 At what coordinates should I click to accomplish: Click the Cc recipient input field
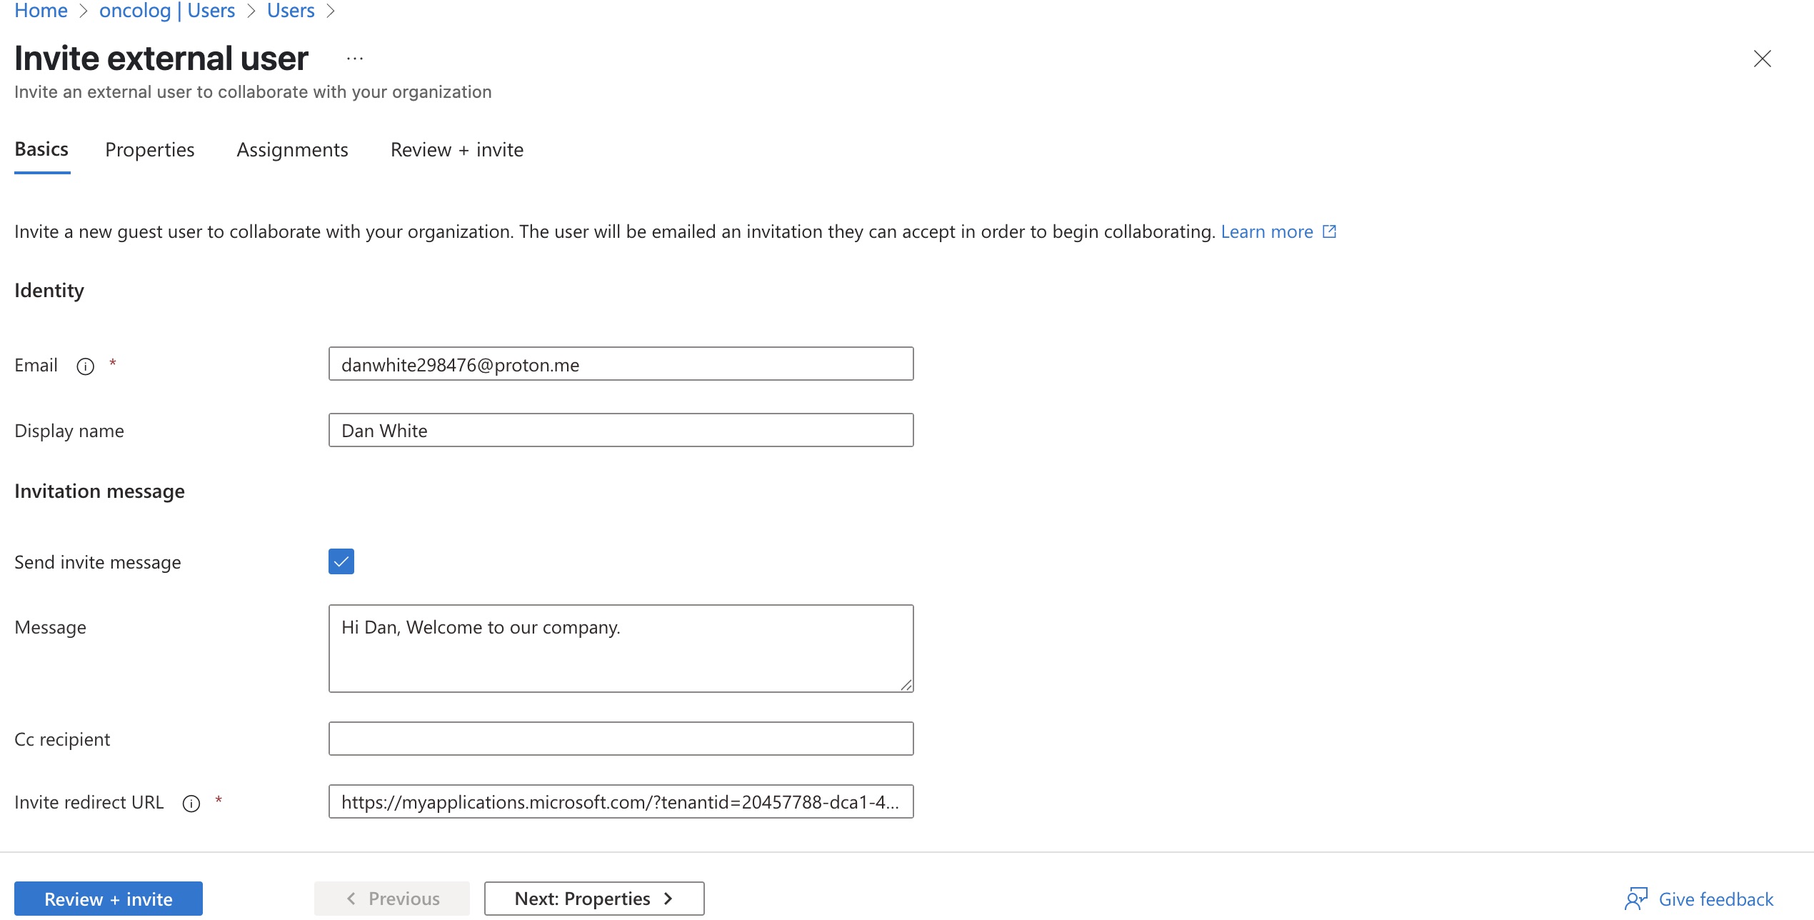click(621, 739)
